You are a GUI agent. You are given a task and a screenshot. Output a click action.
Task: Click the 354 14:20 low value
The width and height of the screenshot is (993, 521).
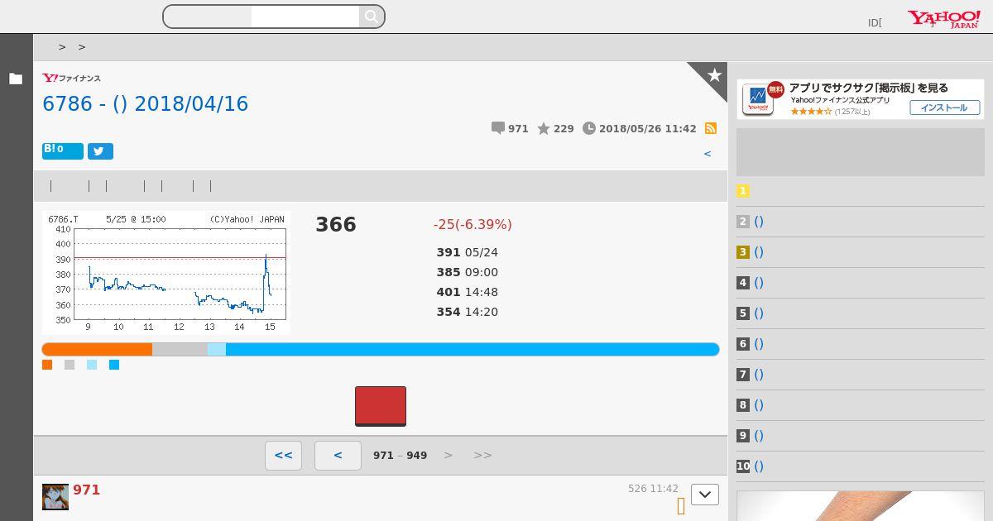click(468, 312)
